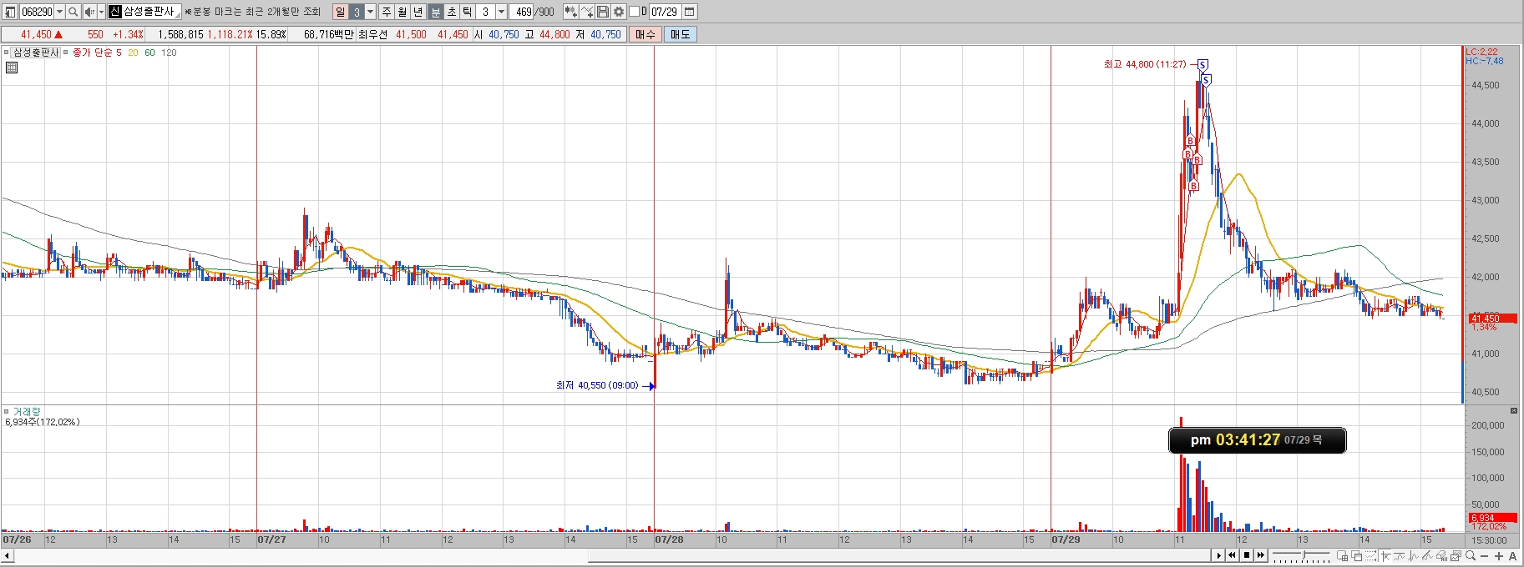Click the horizontal scrollbar left arrow
Image resolution: width=1524 pixels, height=567 pixels.
click(8, 555)
